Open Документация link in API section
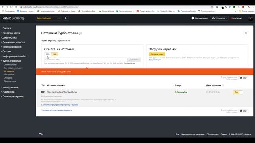 click(155, 60)
